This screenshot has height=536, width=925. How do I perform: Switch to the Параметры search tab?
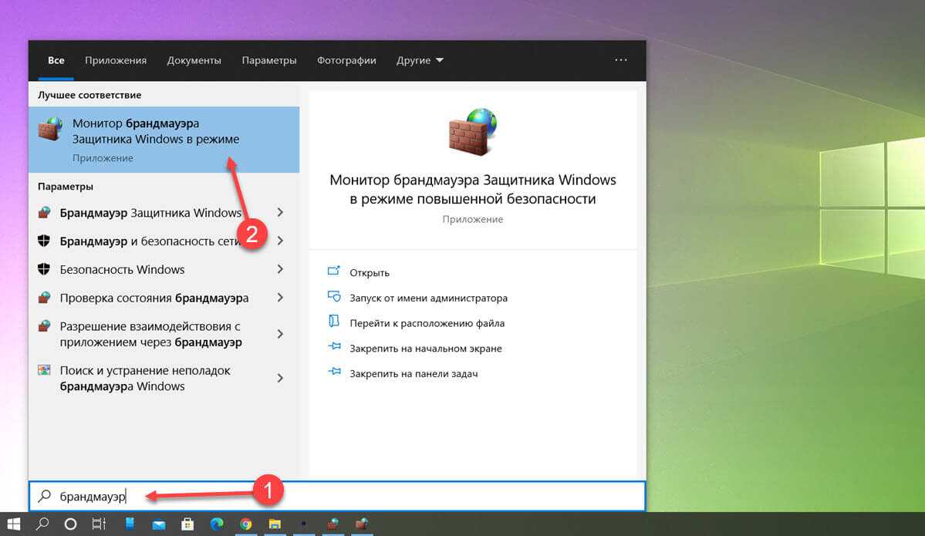[268, 60]
